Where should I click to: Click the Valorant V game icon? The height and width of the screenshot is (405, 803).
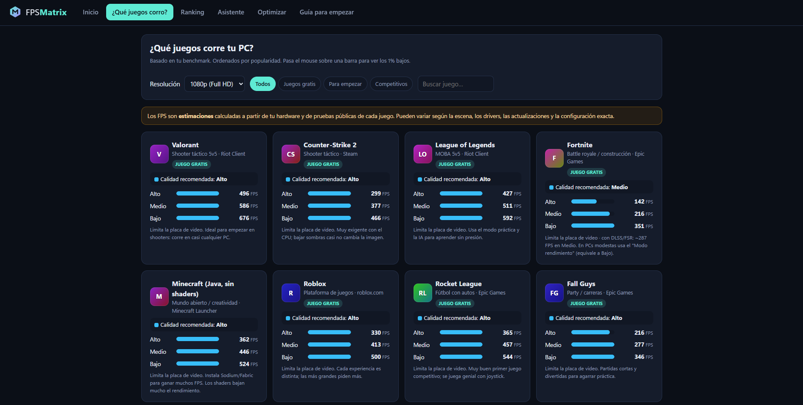coord(159,154)
